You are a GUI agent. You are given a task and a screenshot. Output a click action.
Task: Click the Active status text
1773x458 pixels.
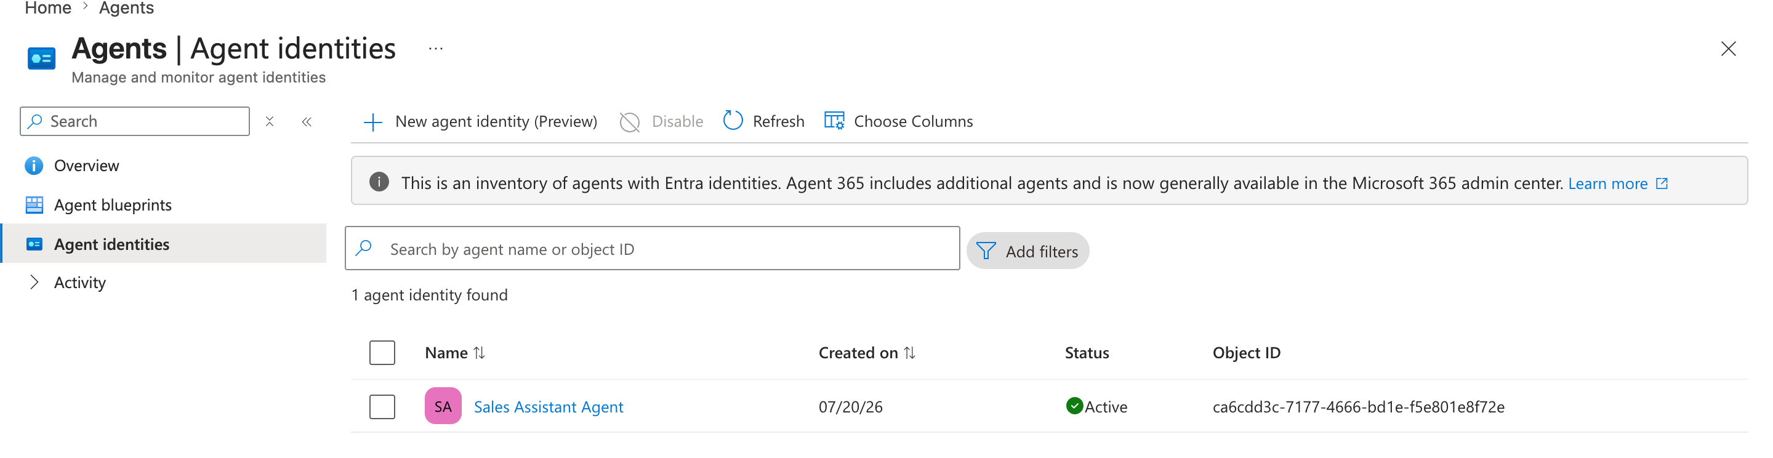tap(1106, 407)
